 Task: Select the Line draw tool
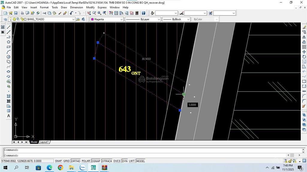coord(8,27)
